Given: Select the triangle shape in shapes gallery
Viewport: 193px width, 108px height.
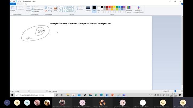Looking at the screenshot, I should coord(73,7).
